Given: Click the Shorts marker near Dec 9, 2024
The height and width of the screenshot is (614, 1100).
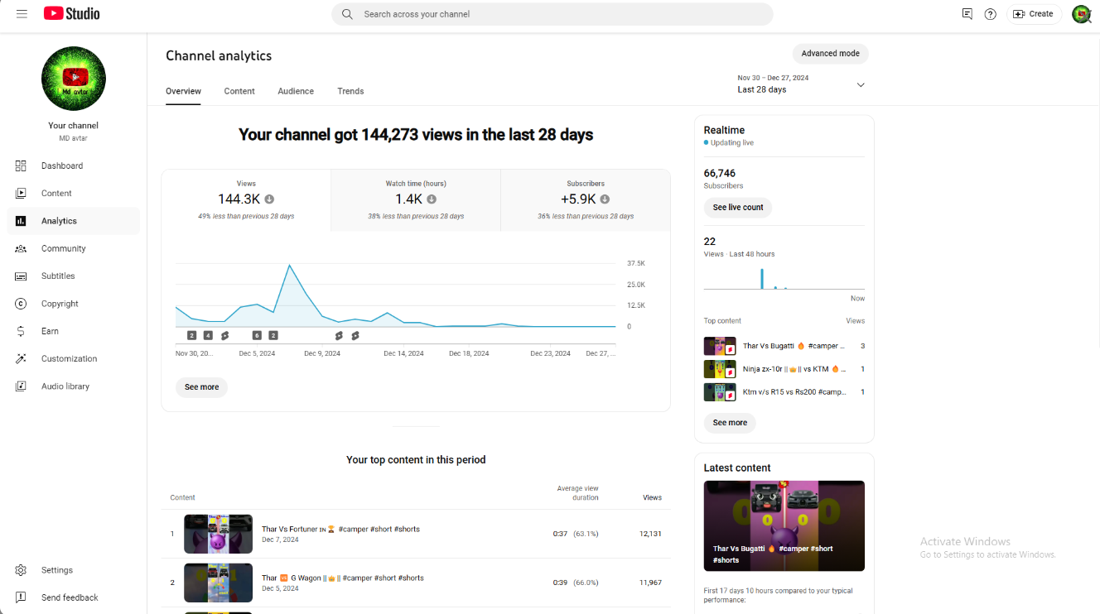Looking at the screenshot, I should (339, 335).
